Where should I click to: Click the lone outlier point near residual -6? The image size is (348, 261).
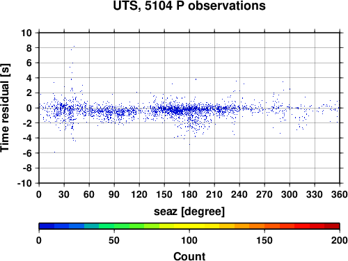54,152
